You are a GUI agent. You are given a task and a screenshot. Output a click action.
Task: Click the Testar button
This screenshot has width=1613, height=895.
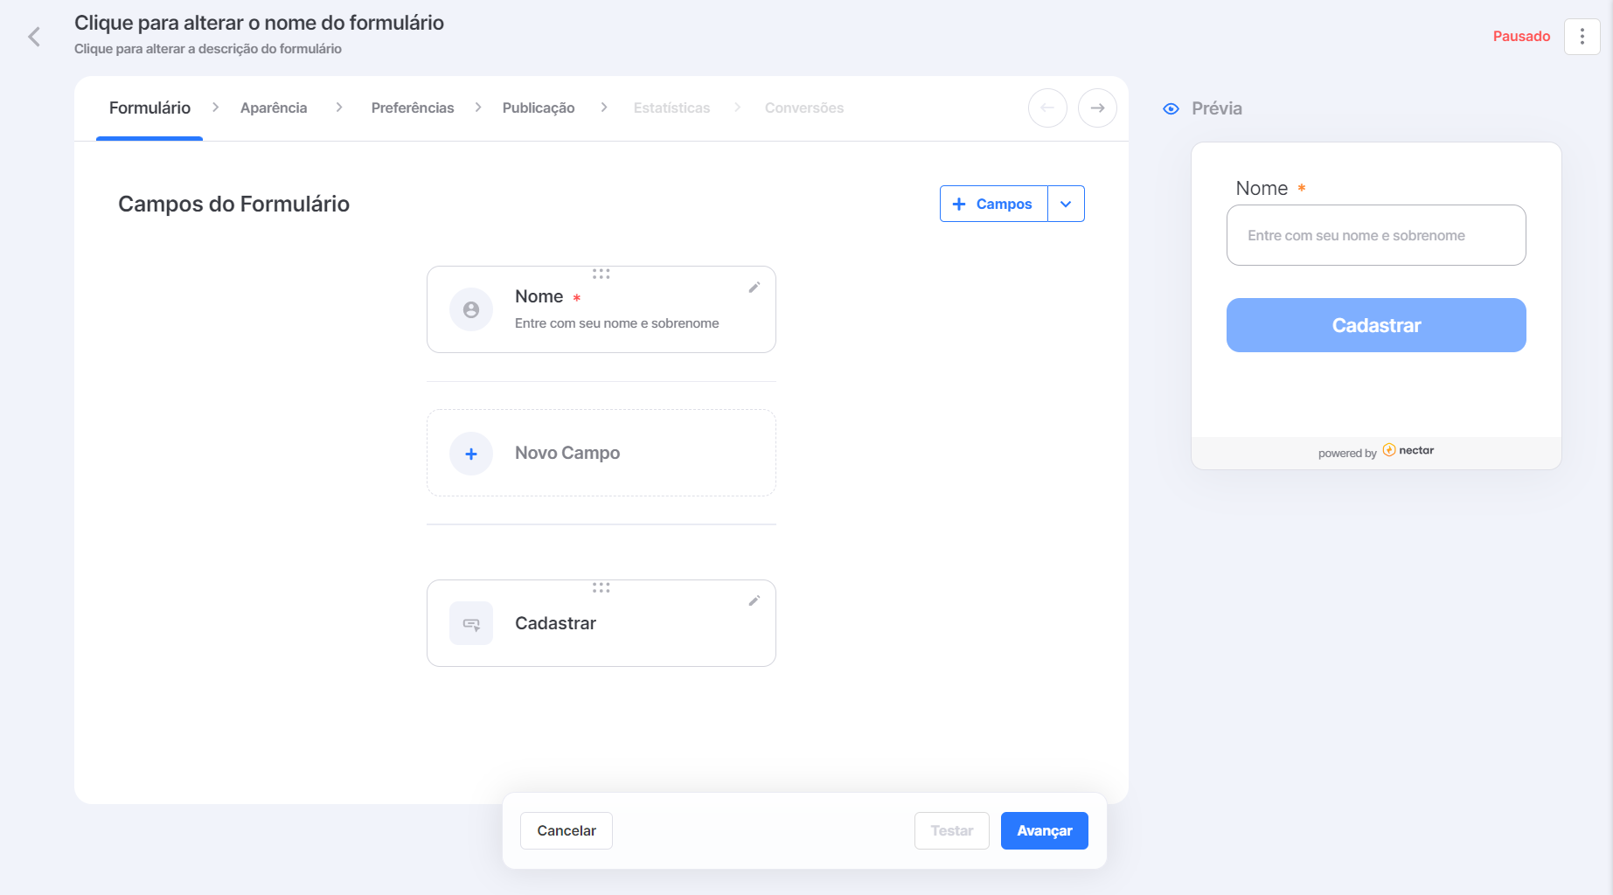pos(952,831)
